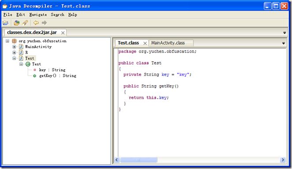This screenshot has width=292, height=169.
Task: Open the Navigate menu
Action: click(38, 15)
